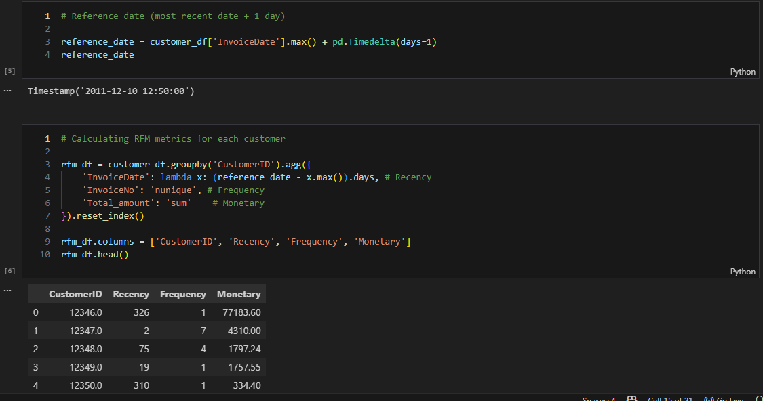Click the ellipsis beside the table output
The width and height of the screenshot is (763, 401).
click(7, 290)
